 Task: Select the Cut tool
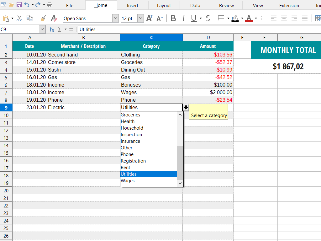19,18
